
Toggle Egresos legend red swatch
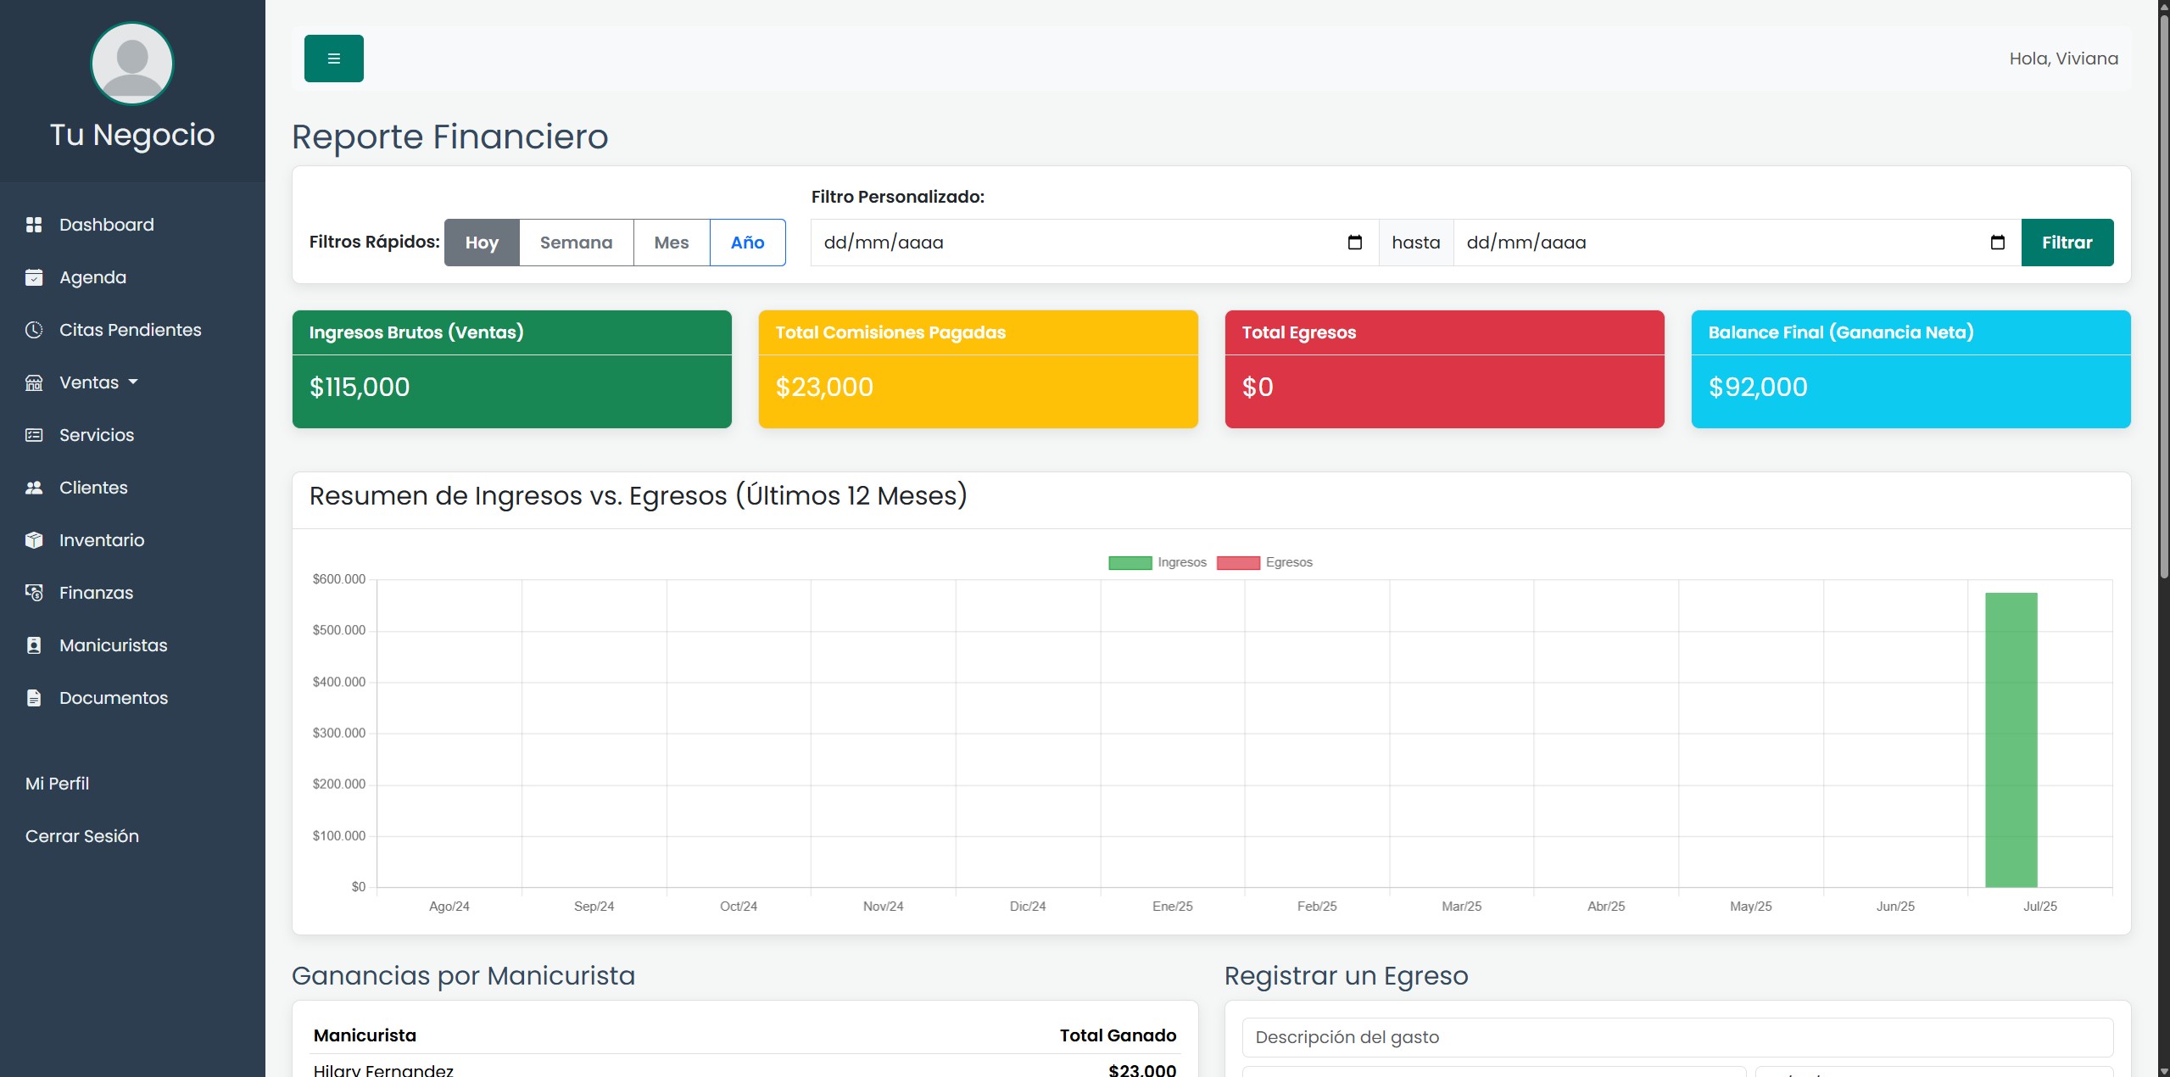point(1238,562)
